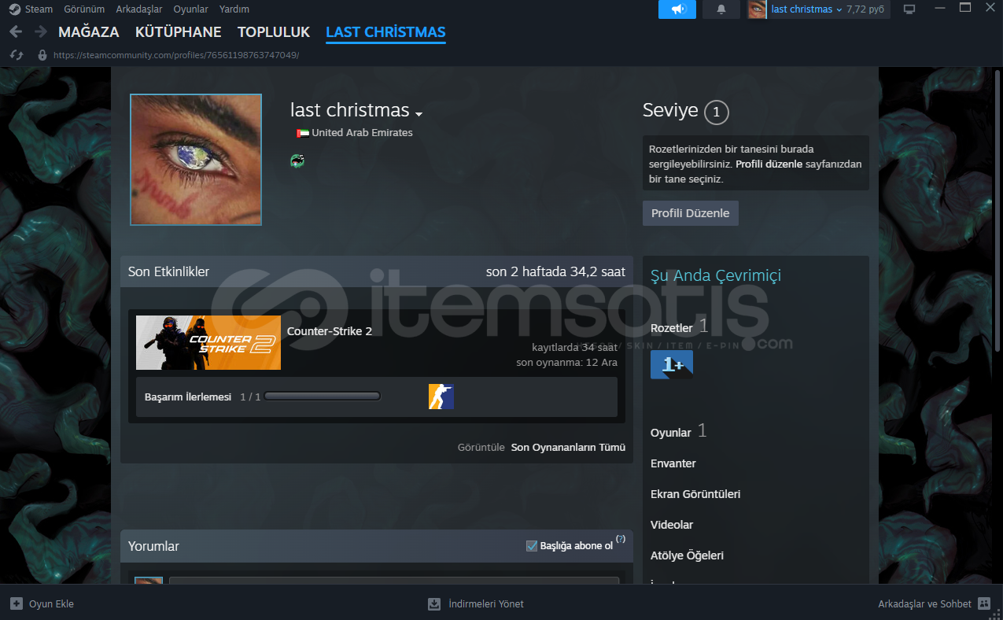
Task: Click the friends chat icon bottom right
Action: [x=984, y=603]
